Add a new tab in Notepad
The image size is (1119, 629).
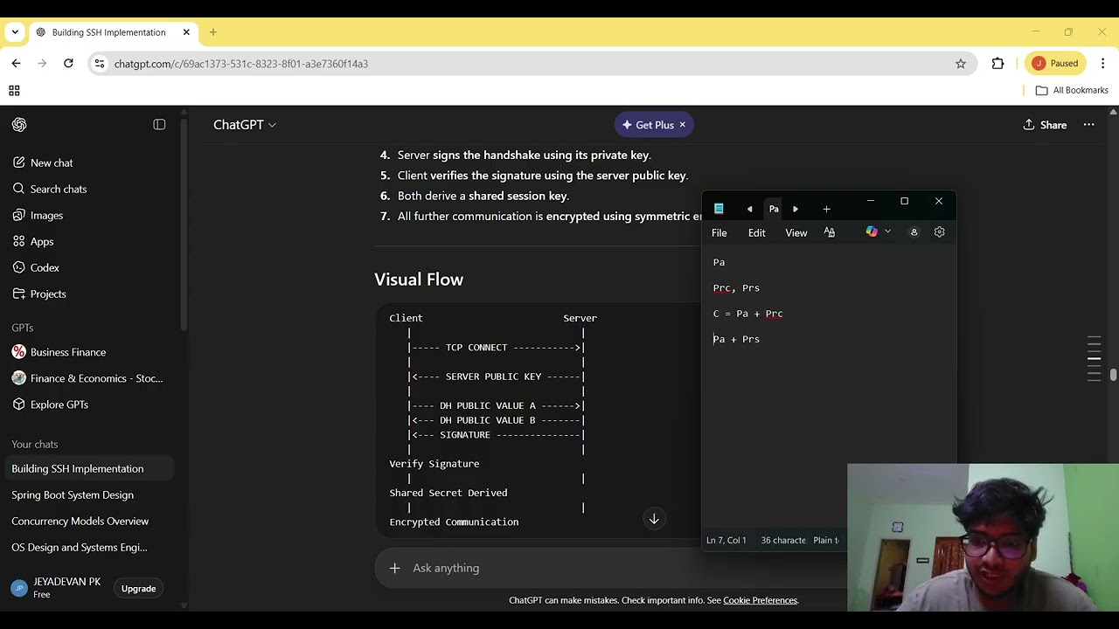point(826,209)
